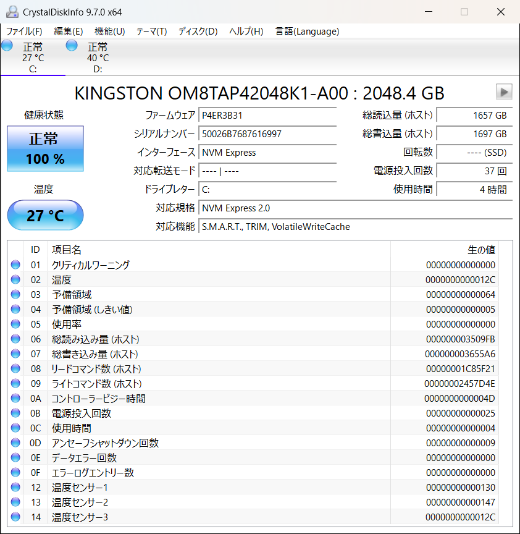520x534 pixels.
Task: Click the 健康状態 label
Action: pos(44,115)
